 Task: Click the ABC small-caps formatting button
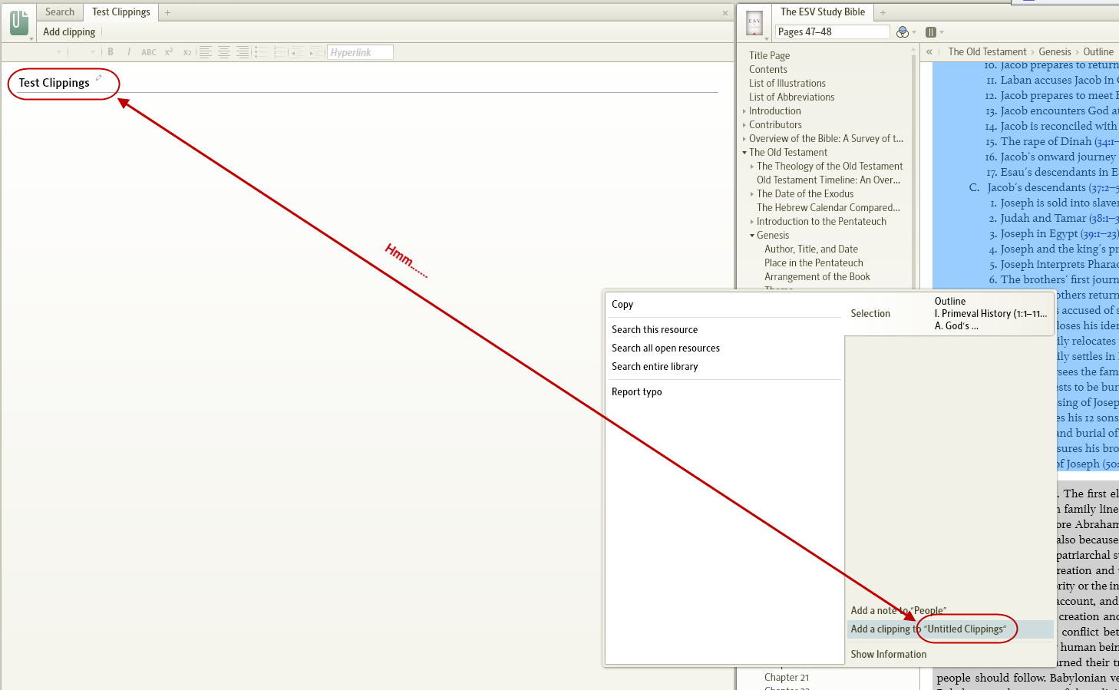click(149, 52)
